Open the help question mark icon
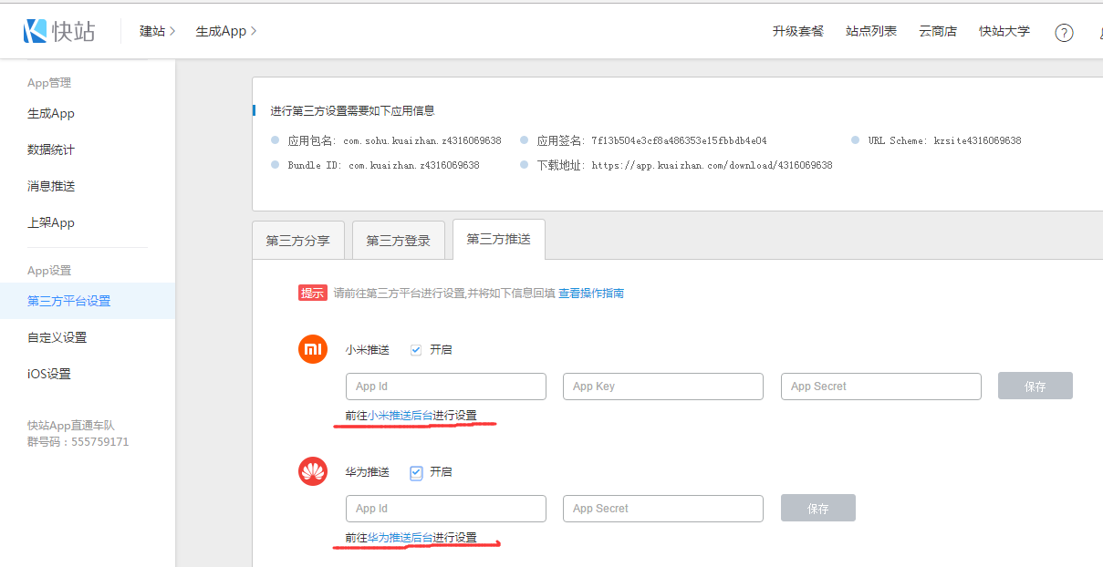The width and height of the screenshot is (1103, 567). click(1064, 33)
